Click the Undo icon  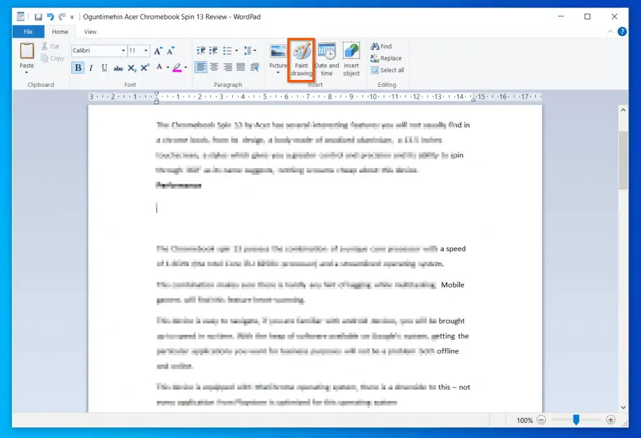tap(49, 17)
